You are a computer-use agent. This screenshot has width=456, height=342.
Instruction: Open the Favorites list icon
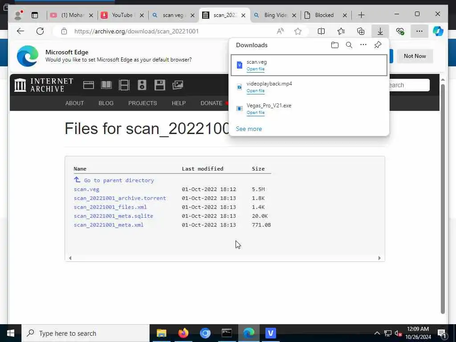341,31
